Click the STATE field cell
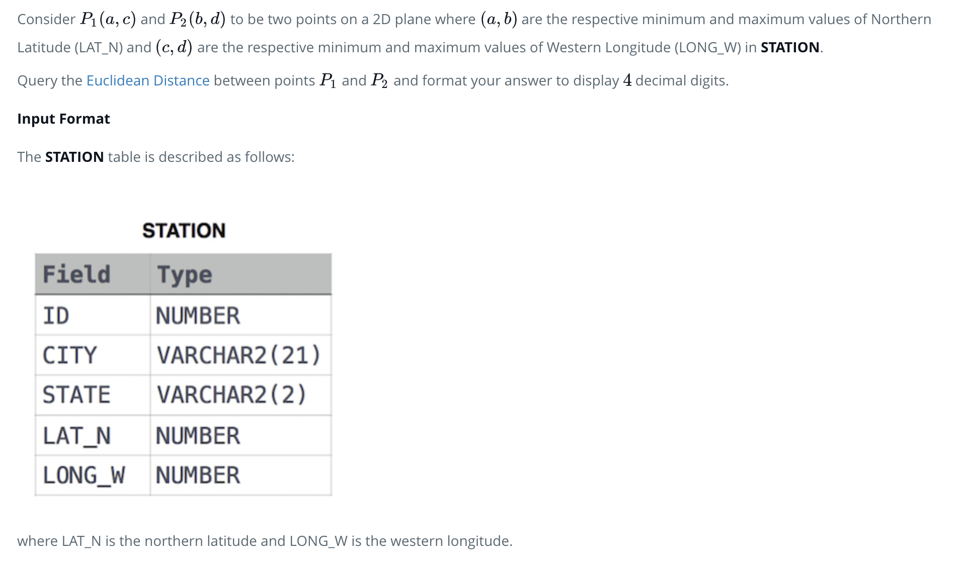The width and height of the screenshot is (958, 565). click(x=93, y=395)
